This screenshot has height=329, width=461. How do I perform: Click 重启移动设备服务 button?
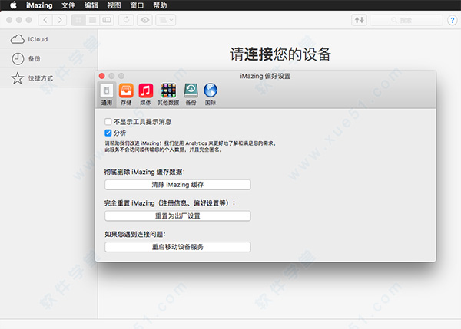[x=177, y=247]
